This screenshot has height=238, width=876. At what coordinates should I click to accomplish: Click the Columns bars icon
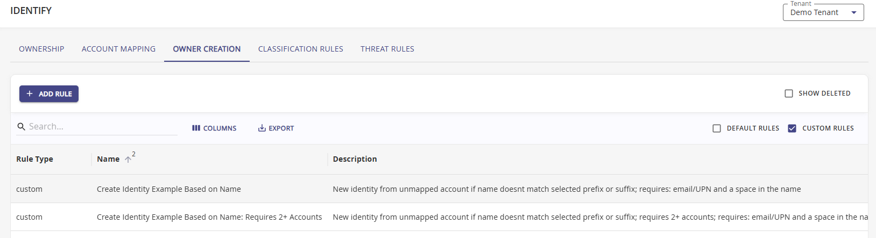pos(196,128)
